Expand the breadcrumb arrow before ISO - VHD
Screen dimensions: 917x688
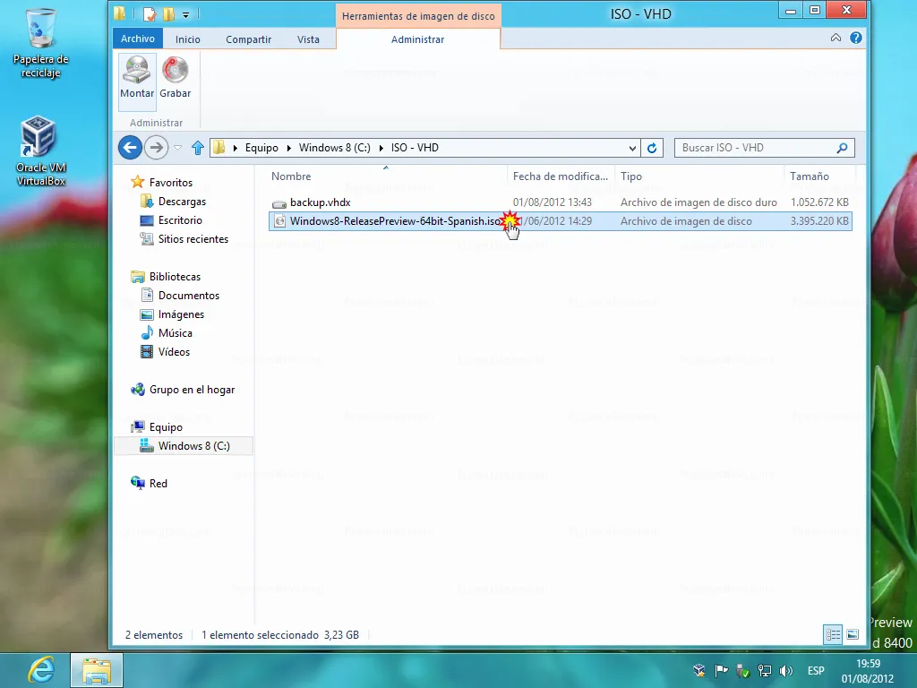[x=381, y=148]
